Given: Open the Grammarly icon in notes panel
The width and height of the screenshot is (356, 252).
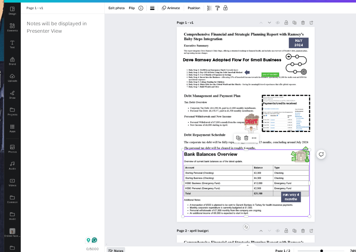Looking at the screenshot, I should (x=94, y=240).
